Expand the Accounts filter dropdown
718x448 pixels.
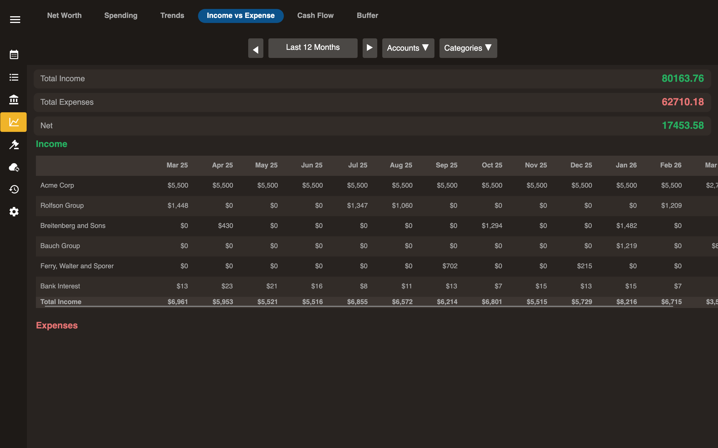(408, 48)
